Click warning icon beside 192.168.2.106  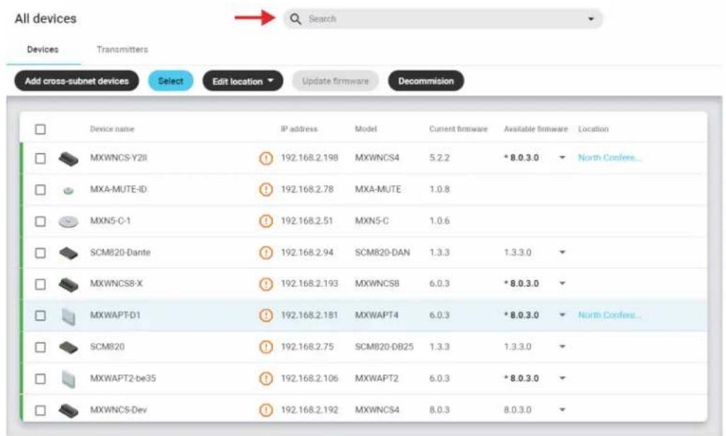(266, 379)
